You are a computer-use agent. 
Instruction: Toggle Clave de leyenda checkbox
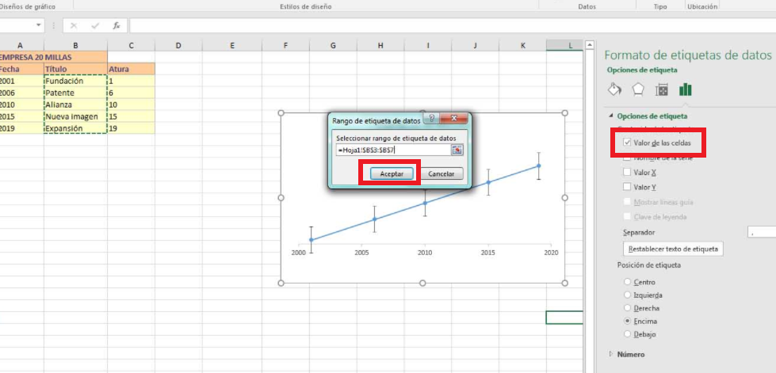[x=626, y=217]
